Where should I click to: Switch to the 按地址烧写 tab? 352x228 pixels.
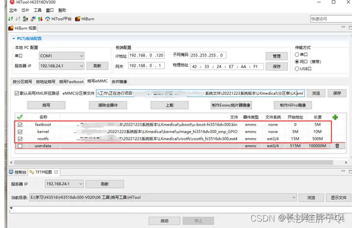pos(46,81)
